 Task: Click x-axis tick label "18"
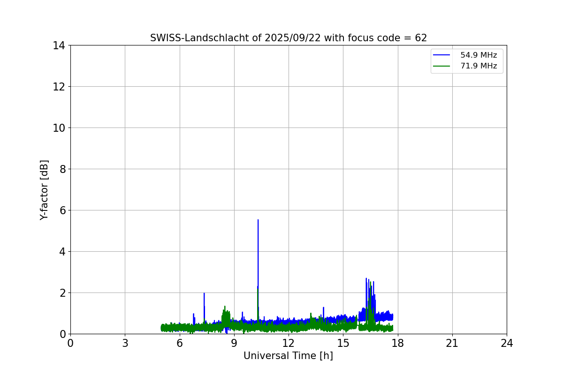point(398,343)
